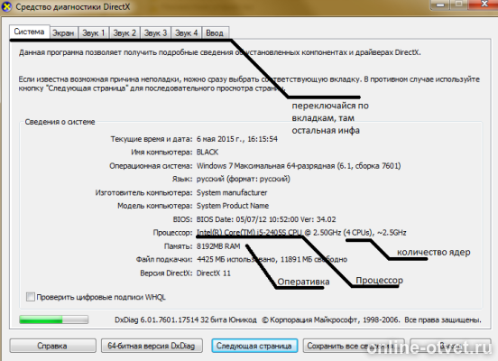
Task: Open the Звук 1 tab
Action: click(94, 33)
